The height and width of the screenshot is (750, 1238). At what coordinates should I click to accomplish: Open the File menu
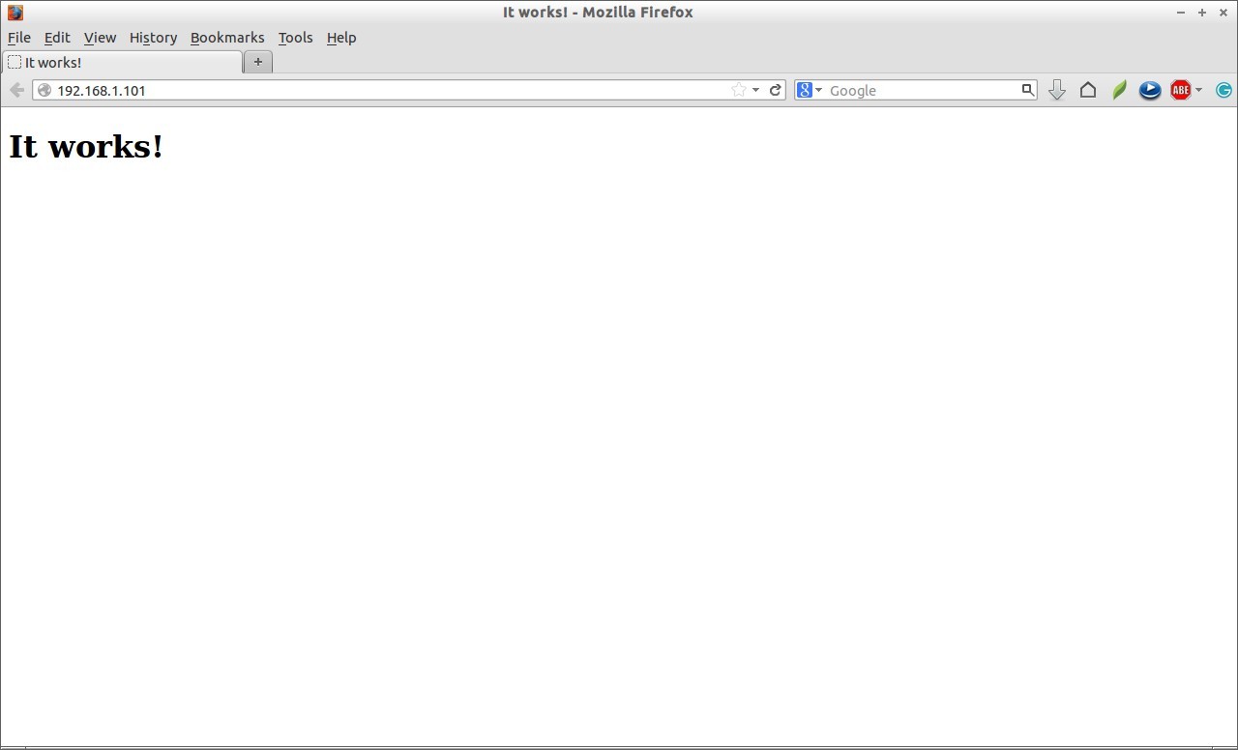coord(19,38)
